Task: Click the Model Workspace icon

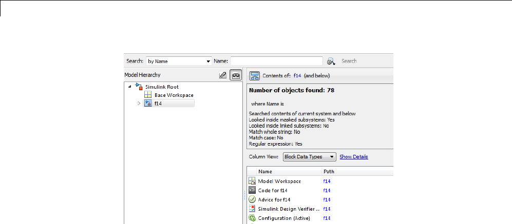Action: click(x=252, y=181)
